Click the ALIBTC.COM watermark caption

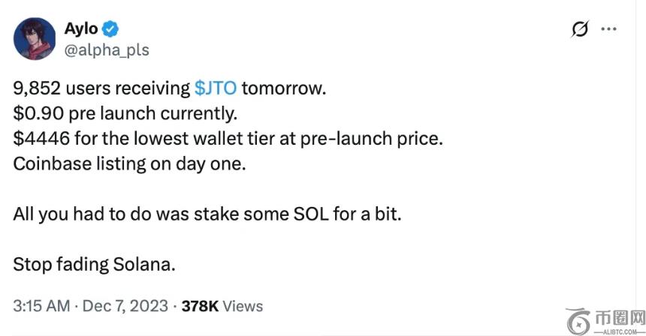coord(619,329)
